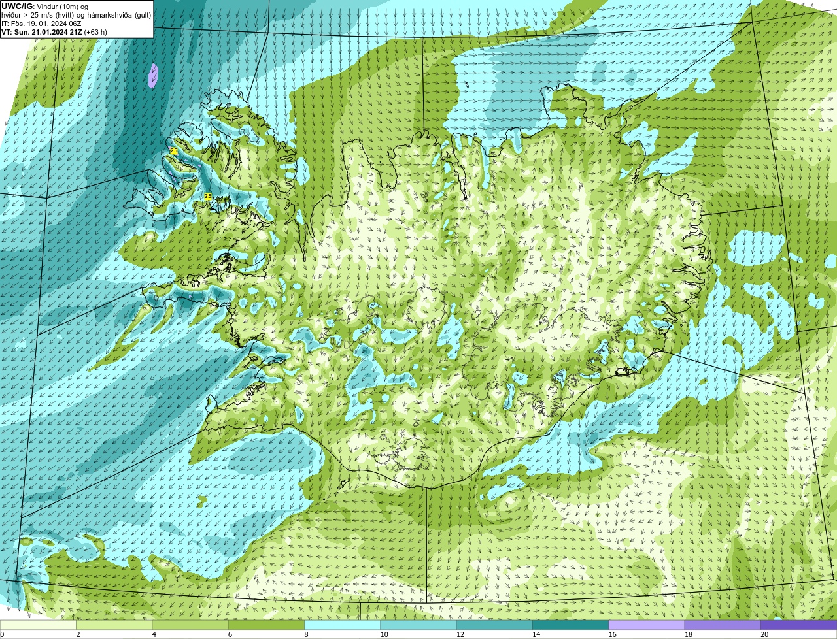Viewport: 837px width, 639px height.
Task: Select the 6–8 m/s olive-green legend swatch
Action: [x=266, y=625]
